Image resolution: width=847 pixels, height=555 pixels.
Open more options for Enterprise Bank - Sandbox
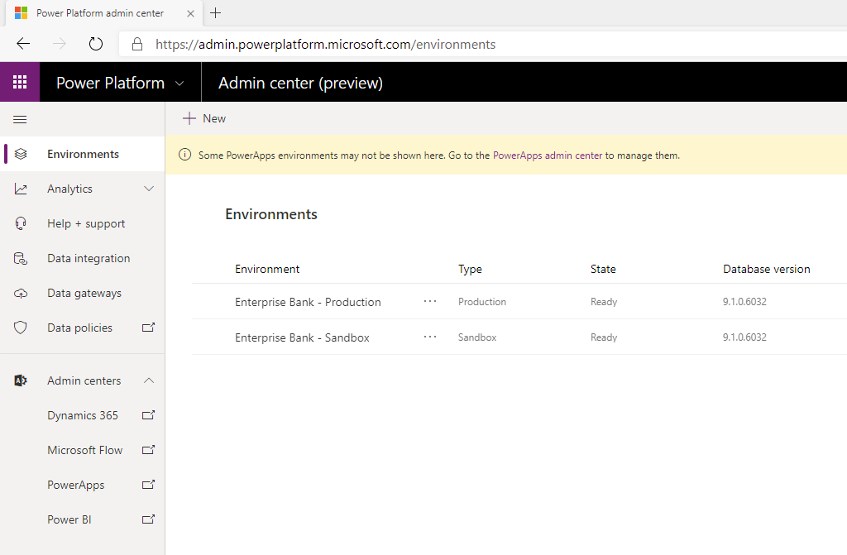(430, 337)
